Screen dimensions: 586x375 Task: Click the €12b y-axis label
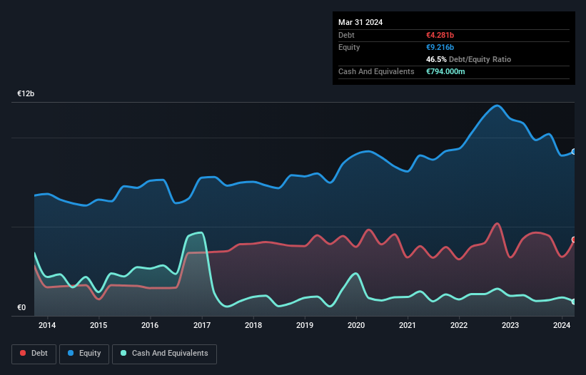pos(26,93)
